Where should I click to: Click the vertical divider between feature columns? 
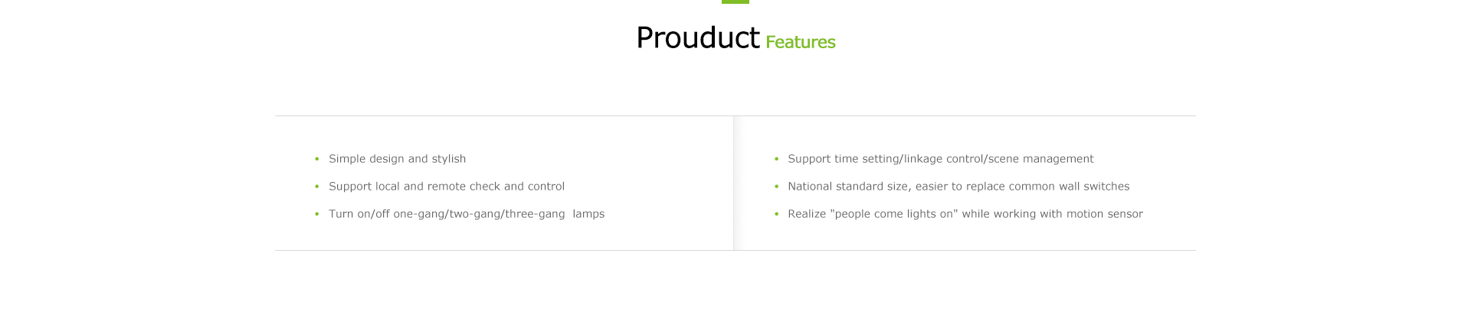pos(734,184)
